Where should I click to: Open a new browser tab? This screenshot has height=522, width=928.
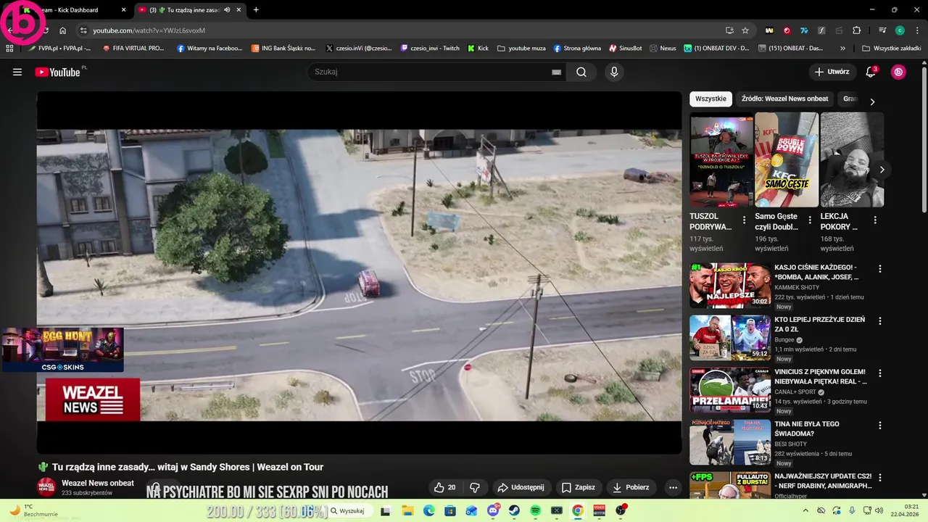click(256, 10)
